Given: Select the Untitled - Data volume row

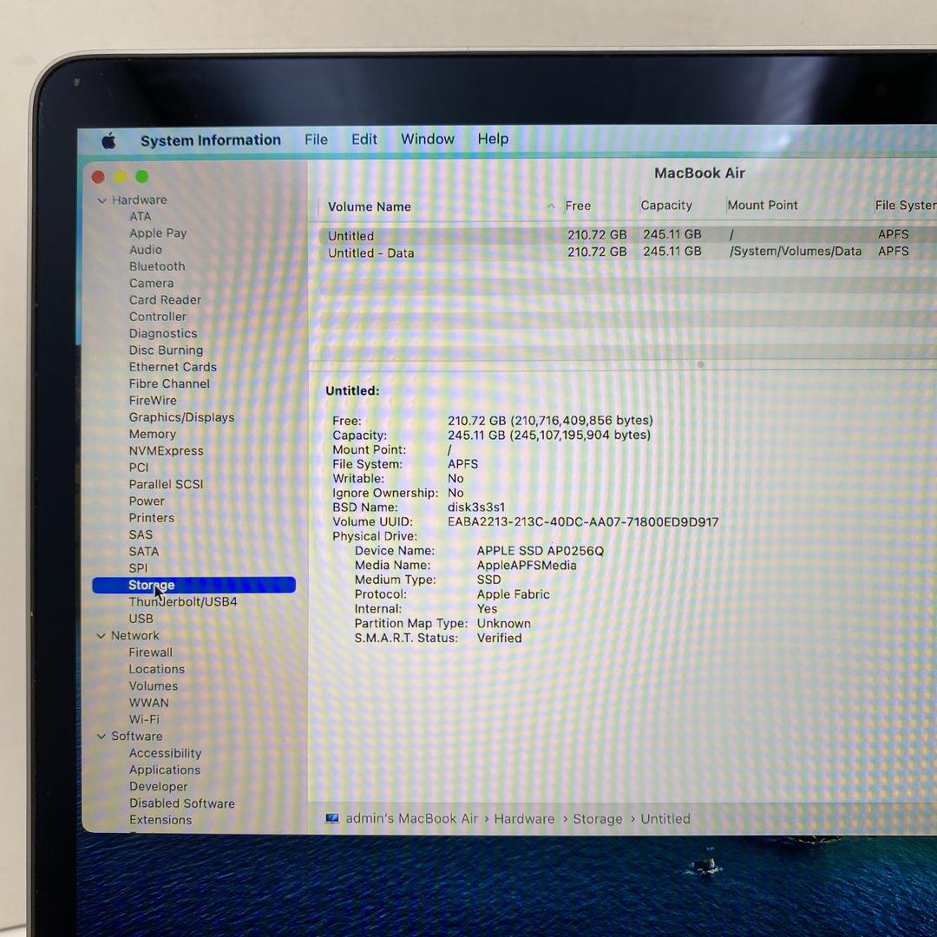Looking at the screenshot, I should click(627, 252).
